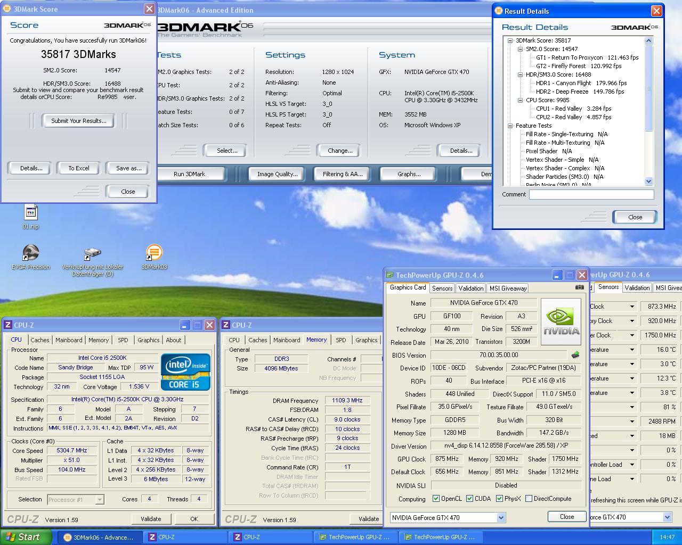The image size is (682, 545).
Task: Click the Run 3DMark button
Action: (x=189, y=174)
